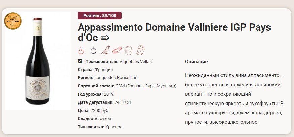Open the Vignobles Vellas producer link
The image size is (294, 137).
pyautogui.click(x=136, y=62)
